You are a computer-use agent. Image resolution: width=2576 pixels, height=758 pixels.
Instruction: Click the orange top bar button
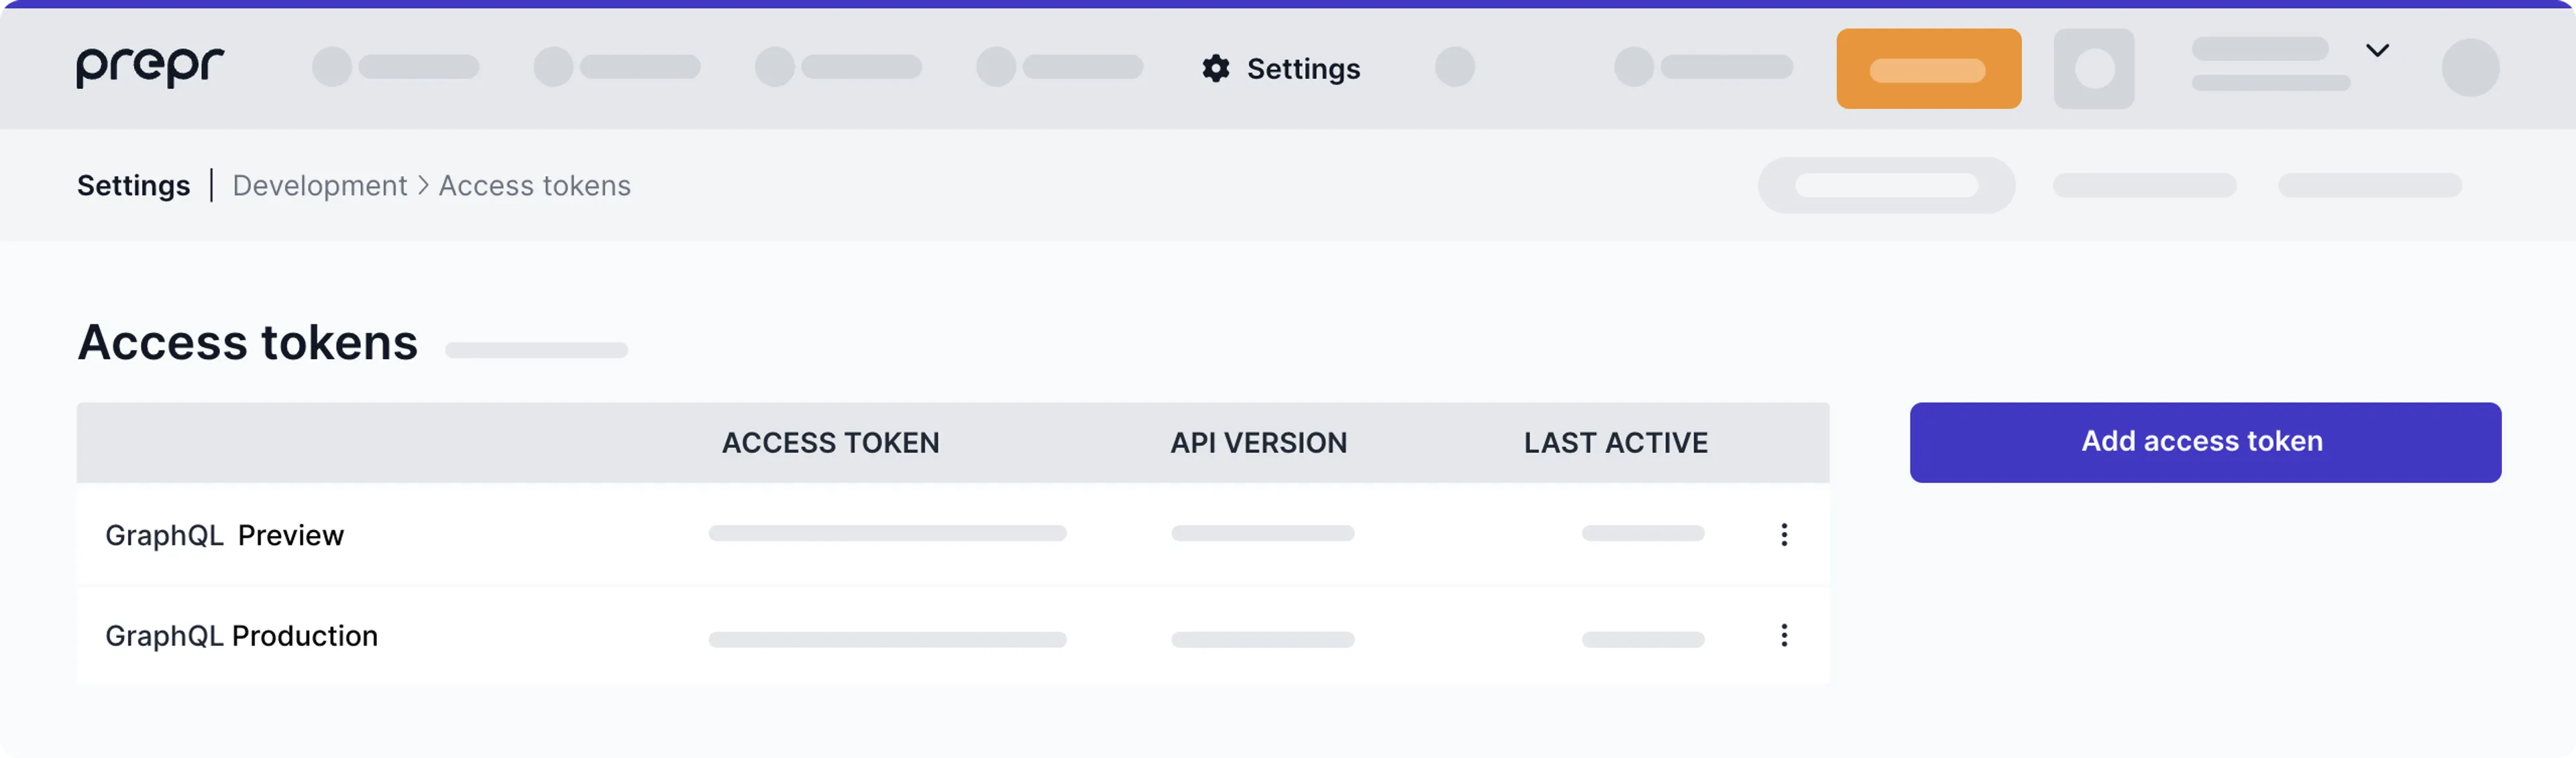[x=1928, y=69]
